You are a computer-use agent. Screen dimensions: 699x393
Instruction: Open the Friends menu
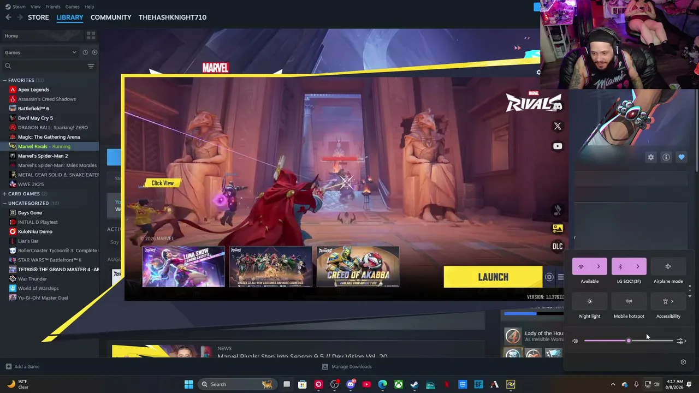(x=53, y=7)
